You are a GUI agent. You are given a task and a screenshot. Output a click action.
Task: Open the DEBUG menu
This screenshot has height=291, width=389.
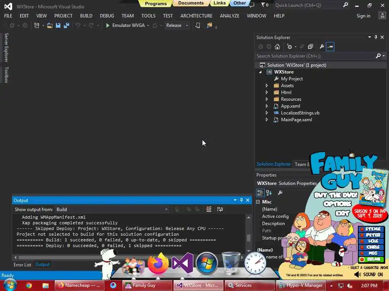click(x=107, y=16)
